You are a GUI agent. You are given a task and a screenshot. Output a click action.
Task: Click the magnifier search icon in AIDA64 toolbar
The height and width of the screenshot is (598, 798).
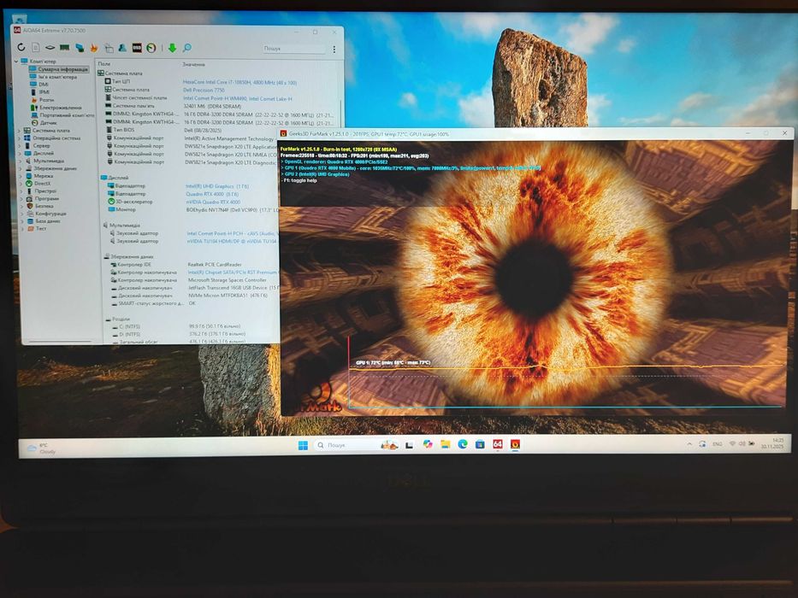point(186,48)
